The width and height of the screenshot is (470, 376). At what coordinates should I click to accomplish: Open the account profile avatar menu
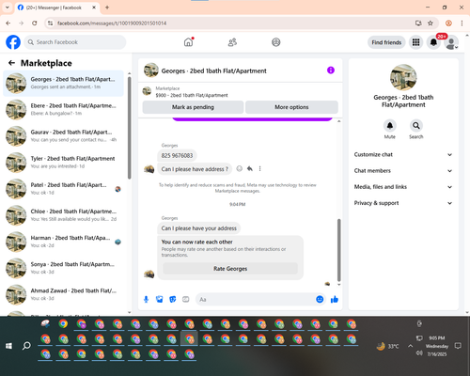451,42
